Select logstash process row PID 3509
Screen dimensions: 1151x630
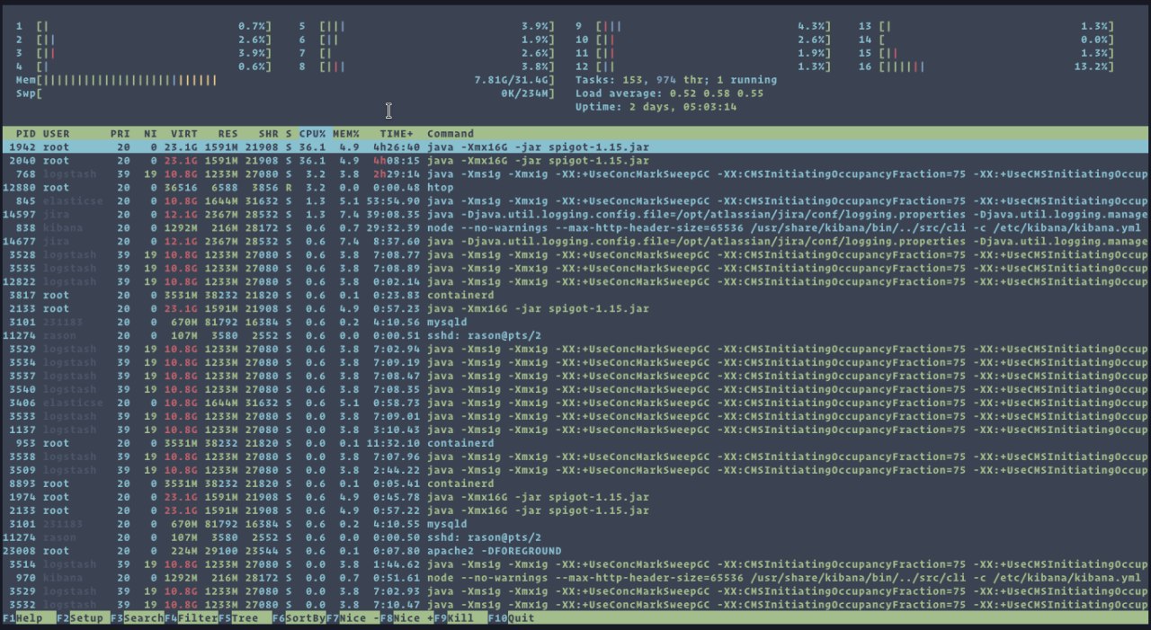575,470
